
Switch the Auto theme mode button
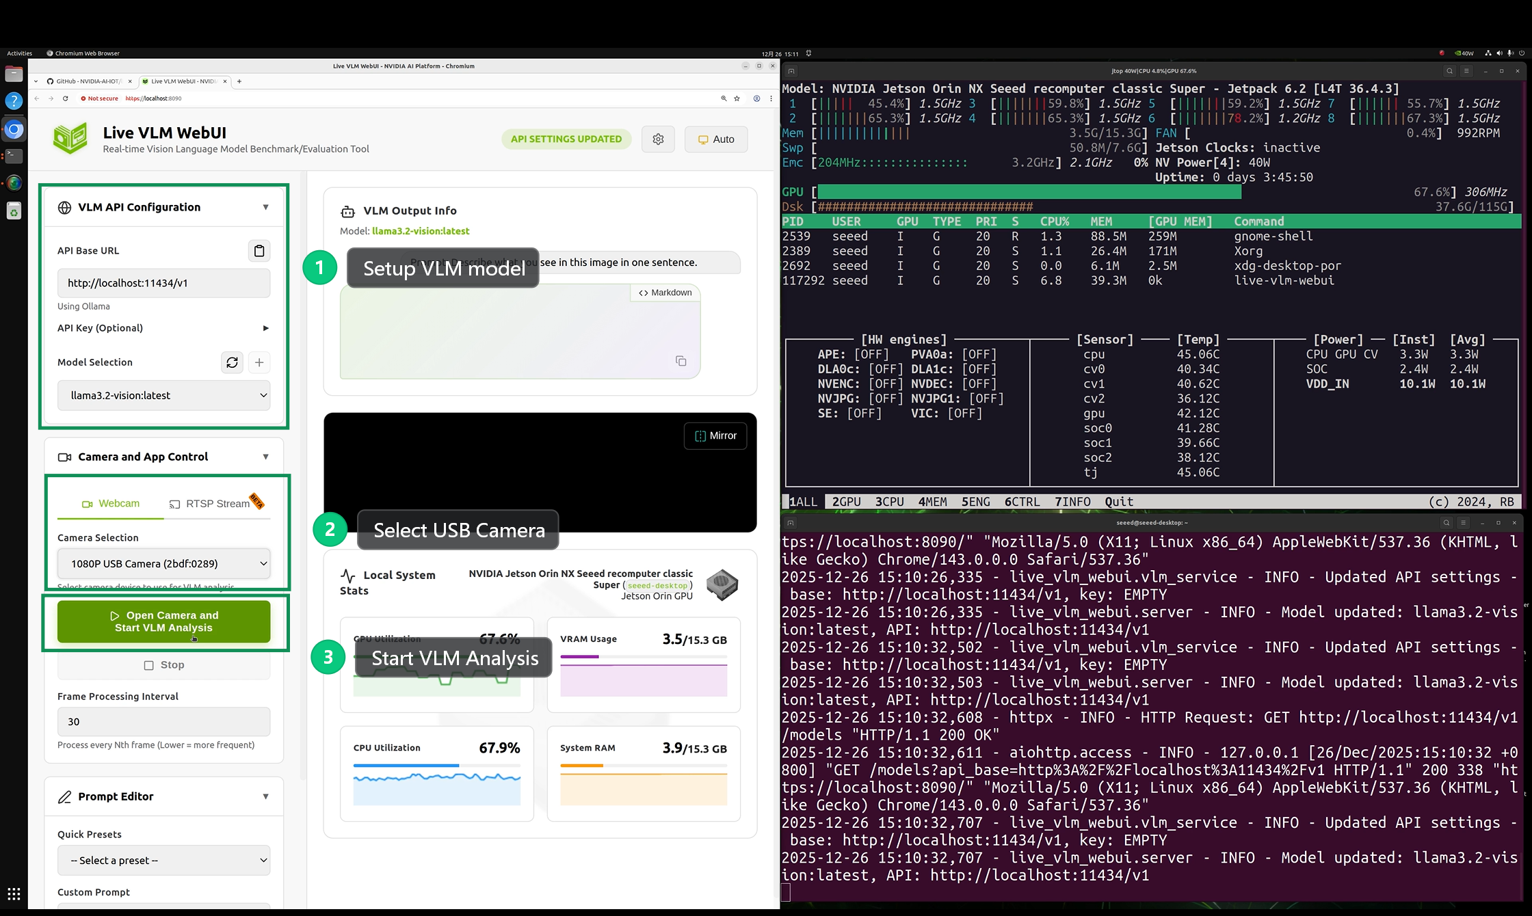tap(715, 139)
